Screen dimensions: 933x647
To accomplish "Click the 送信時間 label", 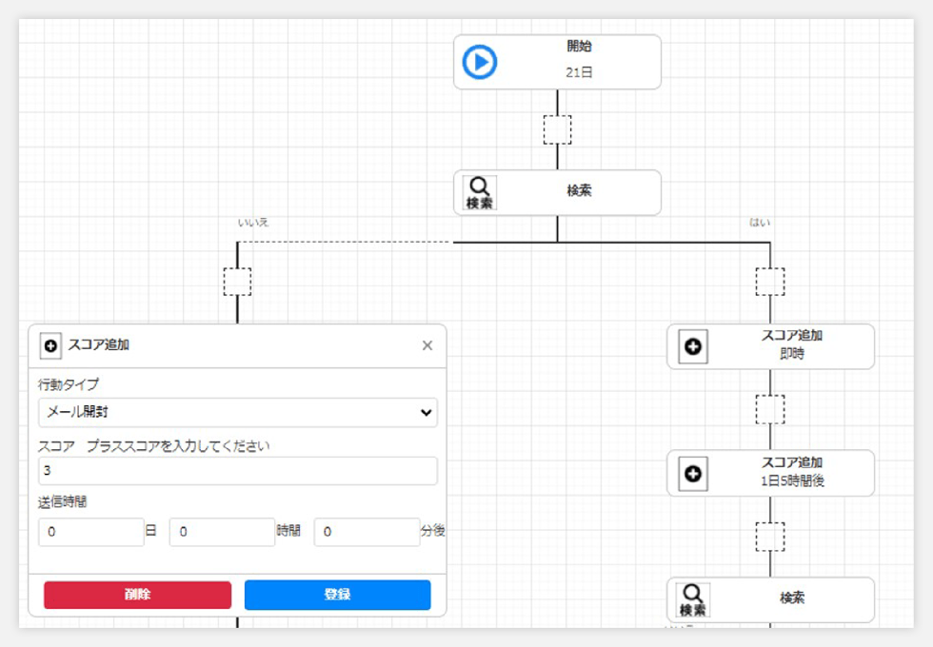I will [63, 502].
